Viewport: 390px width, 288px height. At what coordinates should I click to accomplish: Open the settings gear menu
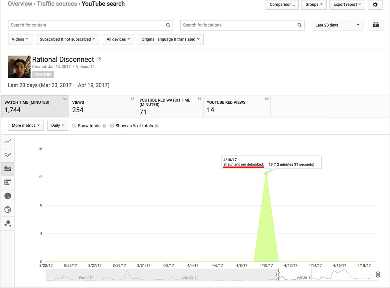pos(375,5)
